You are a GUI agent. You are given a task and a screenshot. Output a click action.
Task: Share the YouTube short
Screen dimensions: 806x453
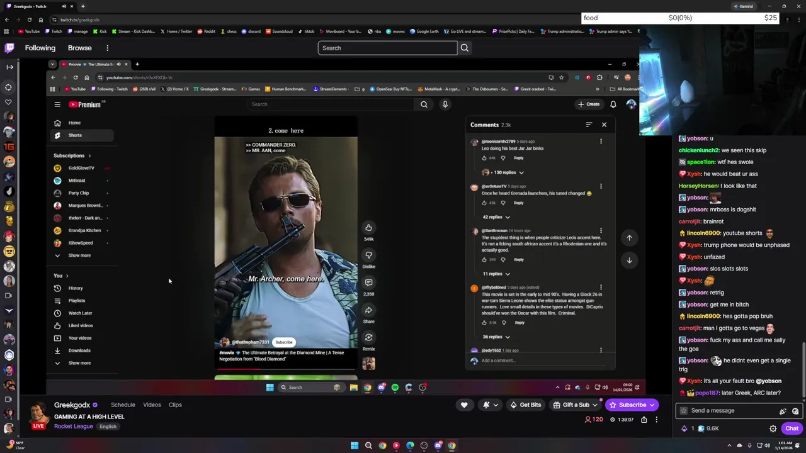[x=369, y=310]
